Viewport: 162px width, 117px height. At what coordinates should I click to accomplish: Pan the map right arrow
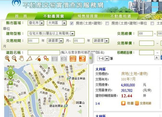(x=13, y=73)
